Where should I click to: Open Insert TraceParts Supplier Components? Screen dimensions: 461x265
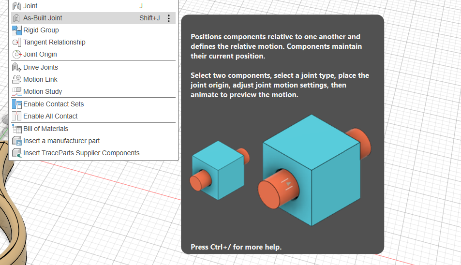tap(81, 153)
